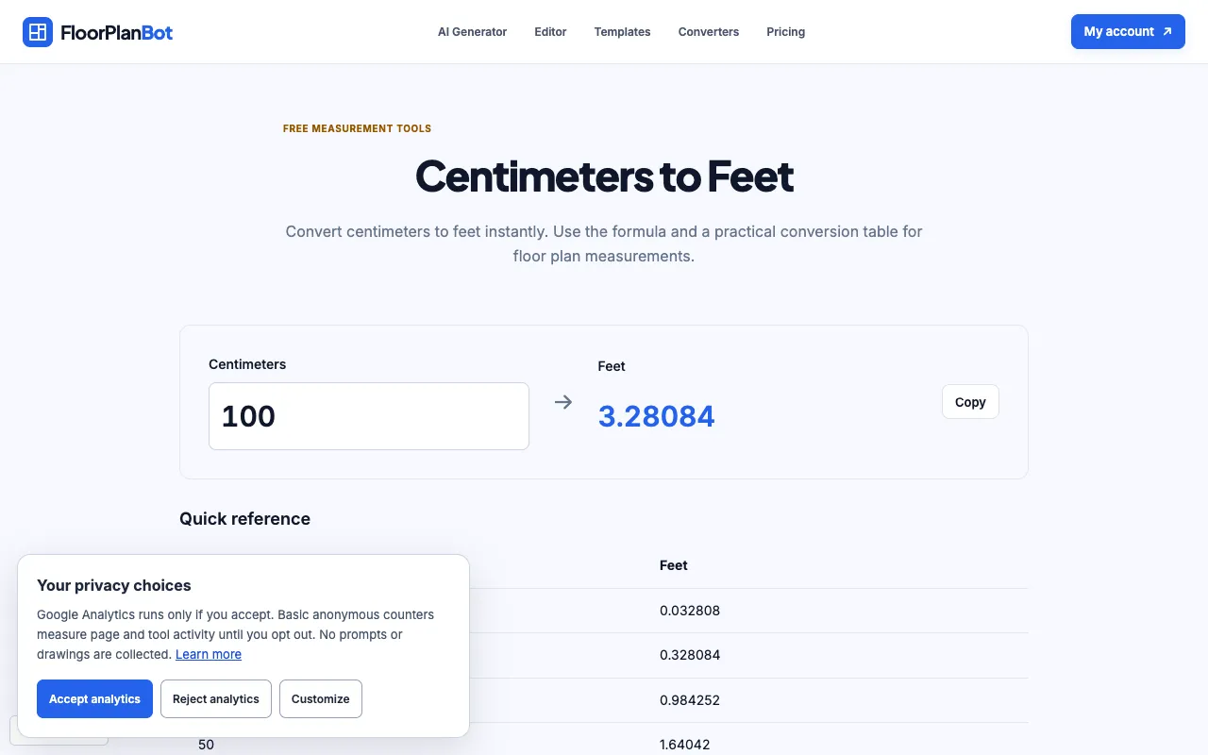1208x755 pixels.
Task: Reject analytics in the privacy banner
Action: [x=216, y=699]
